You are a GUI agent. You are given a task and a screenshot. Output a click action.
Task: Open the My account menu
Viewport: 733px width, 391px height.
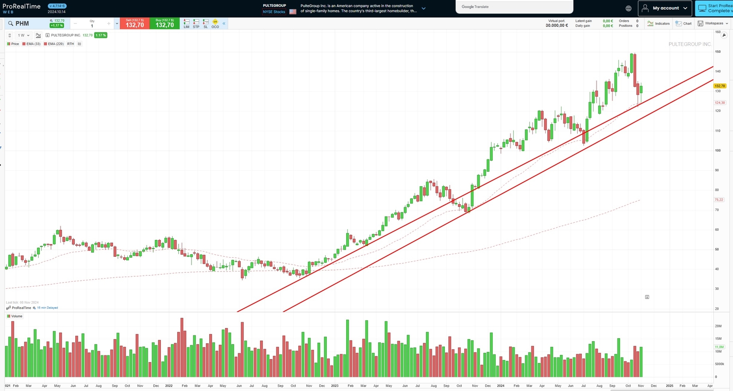(x=665, y=8)
